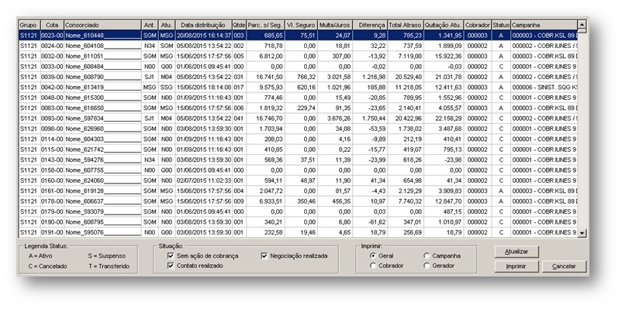Click date cell 15/06/2015 18:14:08

pos(203,88)
